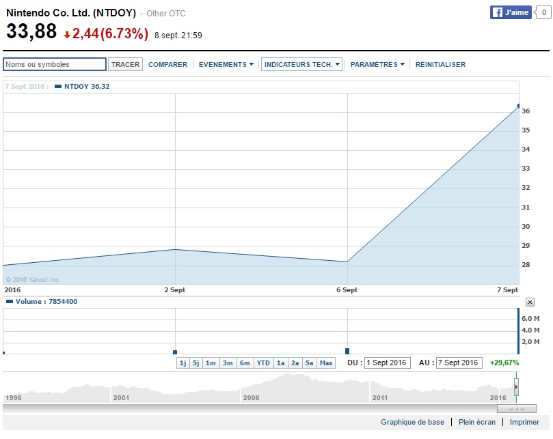
Task: Click the 1996 label in the timeline navigator
Action: (14, 398)
